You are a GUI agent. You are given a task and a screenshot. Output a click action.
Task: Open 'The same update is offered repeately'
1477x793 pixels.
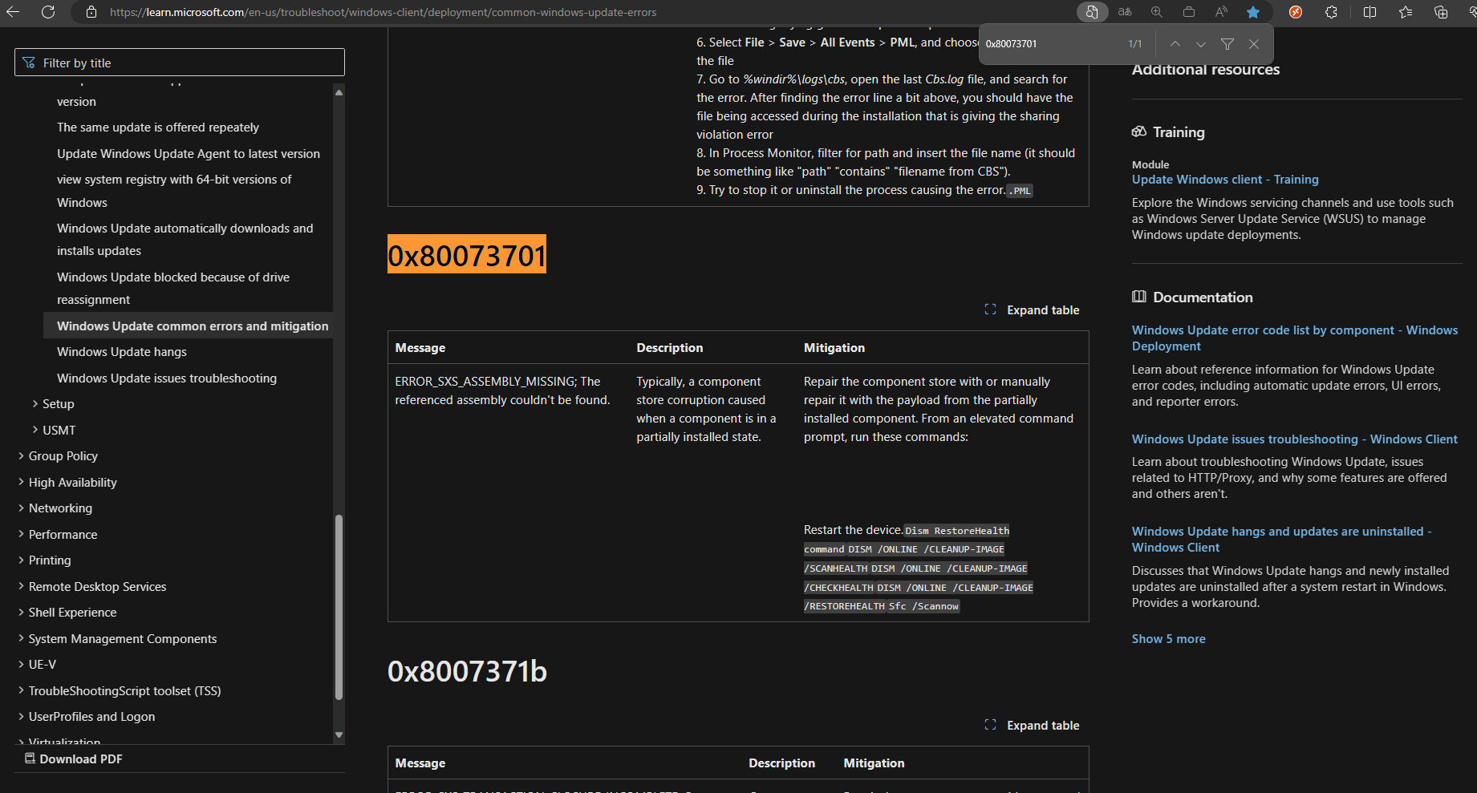tap(158, 127)
